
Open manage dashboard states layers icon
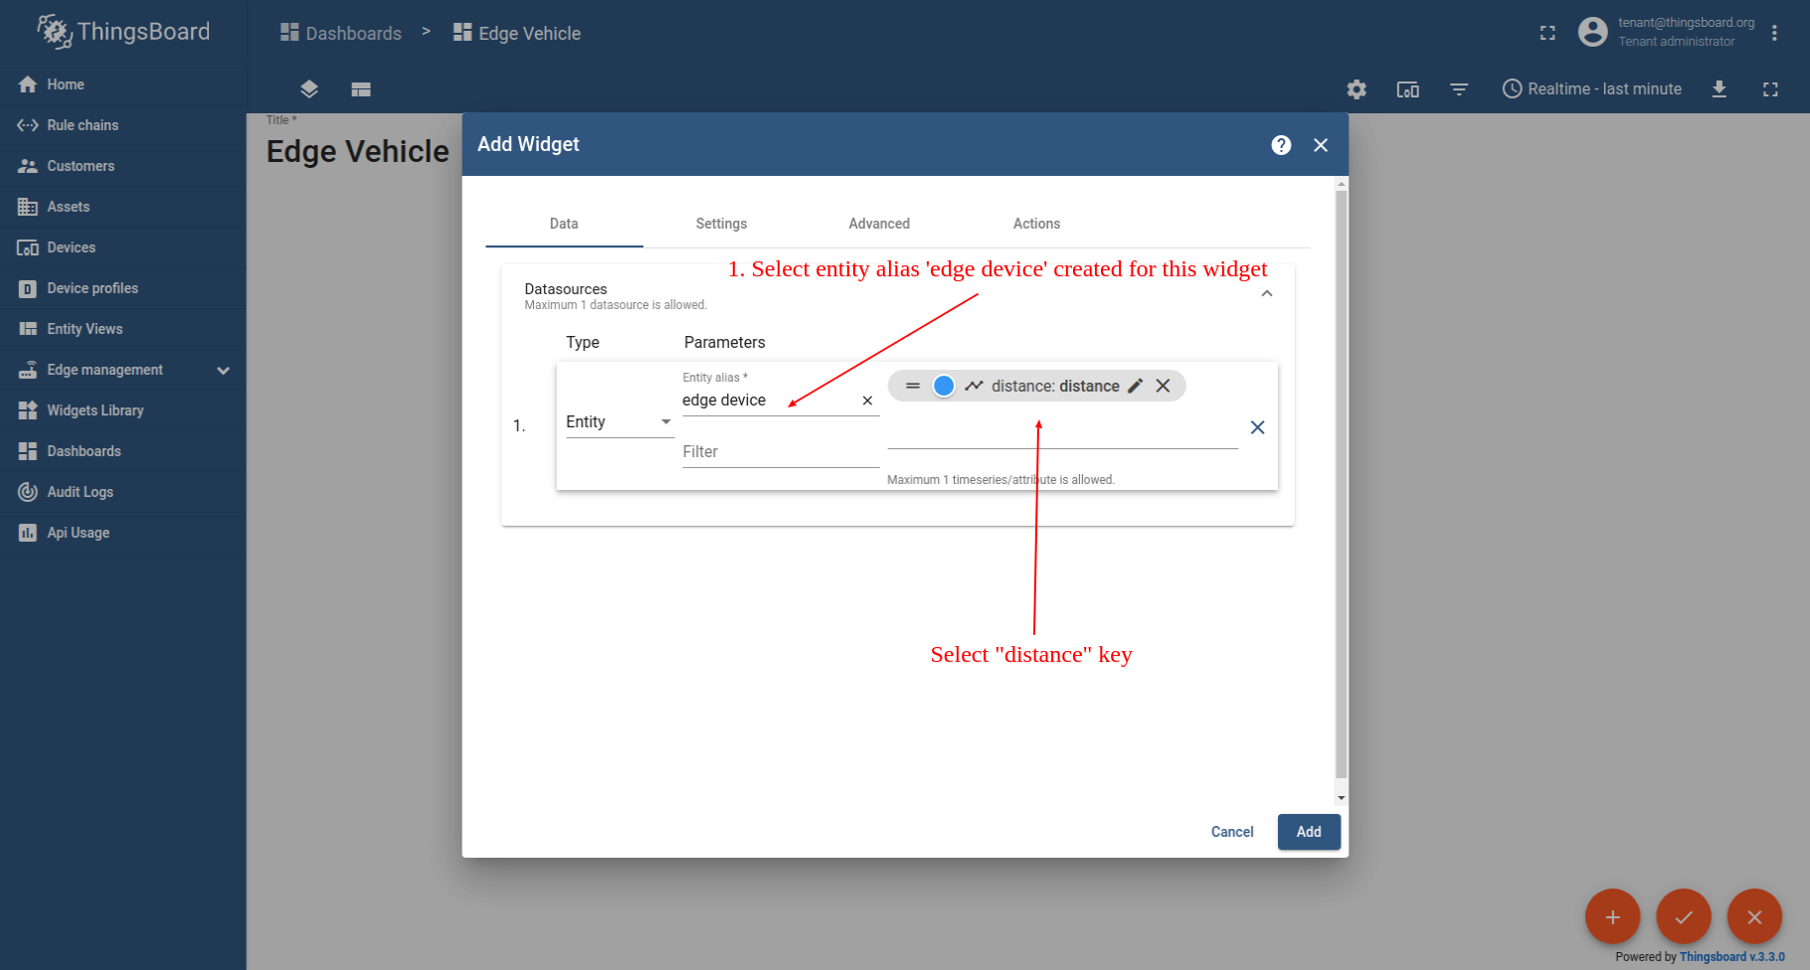309,89
